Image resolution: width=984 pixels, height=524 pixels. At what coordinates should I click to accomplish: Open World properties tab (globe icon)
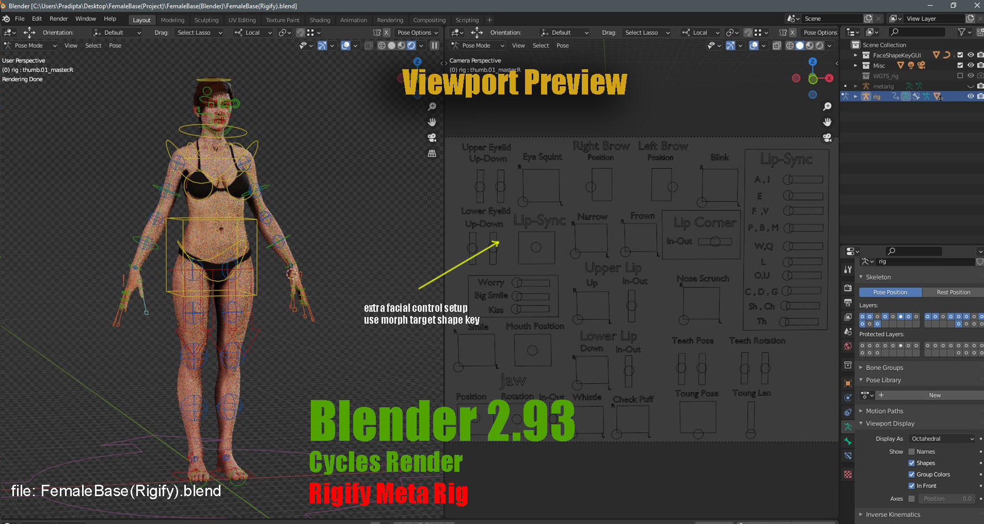[x=848, y=346]
